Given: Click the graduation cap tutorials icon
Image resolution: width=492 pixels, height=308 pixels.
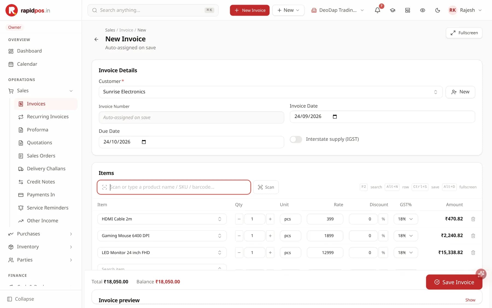Looking at the screenshot, I should point(393,10).
